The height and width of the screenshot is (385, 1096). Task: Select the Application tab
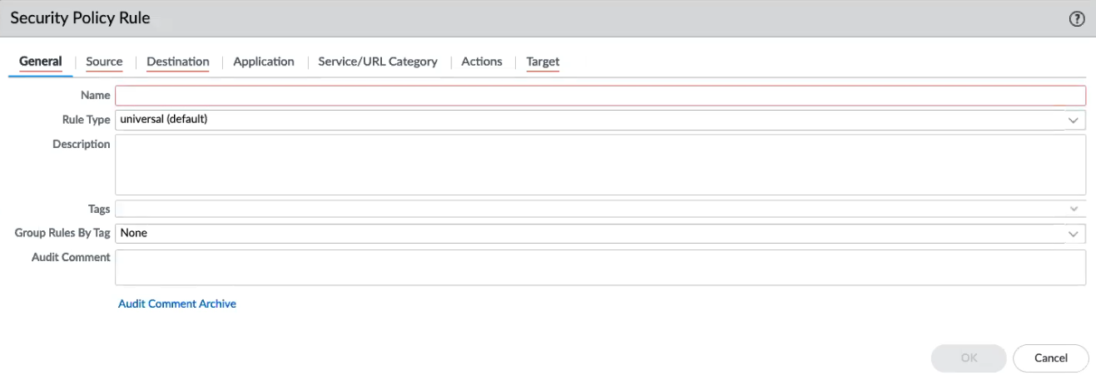click(x=264, y=62)
